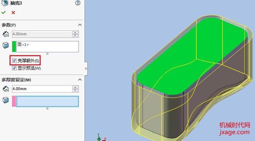Click the multi-thickness faces cube icon

(x=6, y=100)
